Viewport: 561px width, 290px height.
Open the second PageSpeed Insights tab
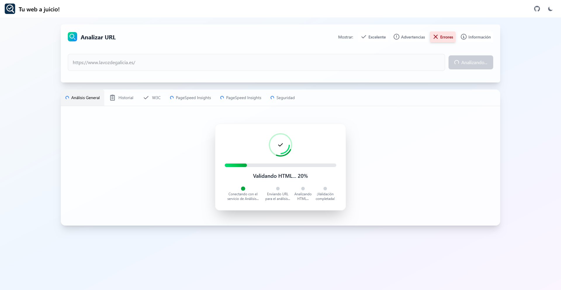pos(240,98)
